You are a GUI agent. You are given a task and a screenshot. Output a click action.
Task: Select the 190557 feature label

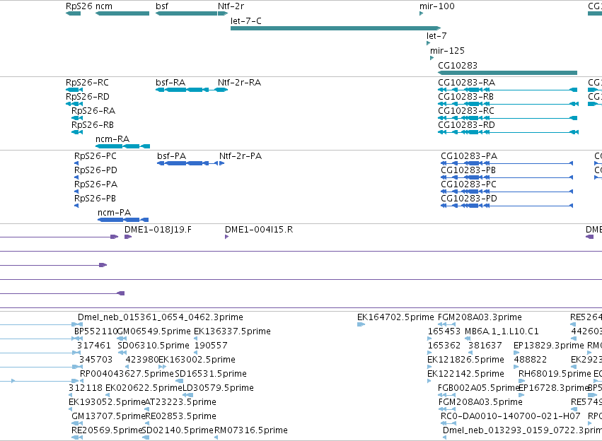tap(211, 346)
